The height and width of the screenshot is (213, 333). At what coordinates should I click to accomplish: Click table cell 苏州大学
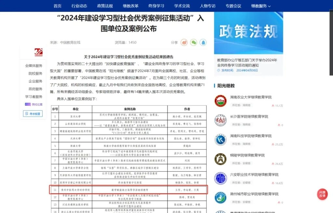click(75, 116)
